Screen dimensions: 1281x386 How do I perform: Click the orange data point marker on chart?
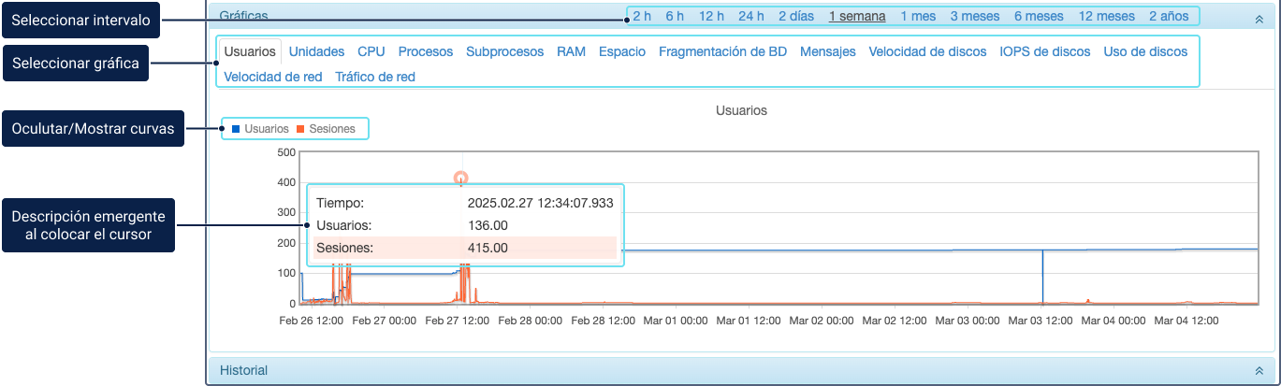coord(460,178)
